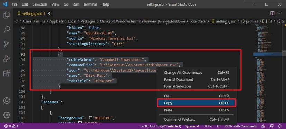This screenshot has width=286, height=129.
Task: Open editor More Actions ellipsis
Action: 279,13
